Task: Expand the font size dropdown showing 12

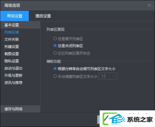Action: click(x=108, y=76)
